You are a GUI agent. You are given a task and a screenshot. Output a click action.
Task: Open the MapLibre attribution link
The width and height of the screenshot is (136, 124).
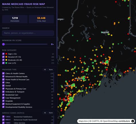tap(83, 121)
